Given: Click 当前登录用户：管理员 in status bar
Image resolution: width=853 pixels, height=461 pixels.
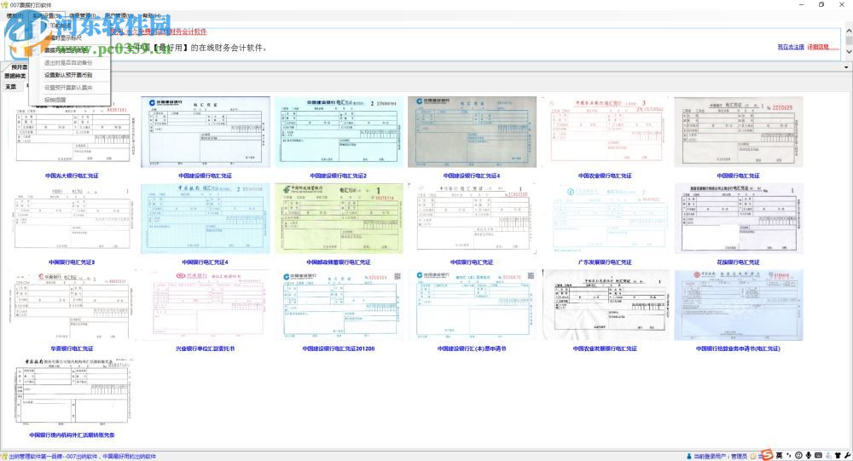Looking at the screenshot, I should pos(720,457).
